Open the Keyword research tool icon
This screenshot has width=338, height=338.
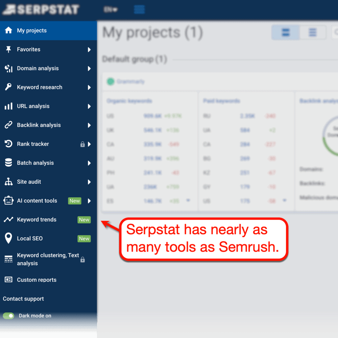pyautogui.click(x=7, y=87)
